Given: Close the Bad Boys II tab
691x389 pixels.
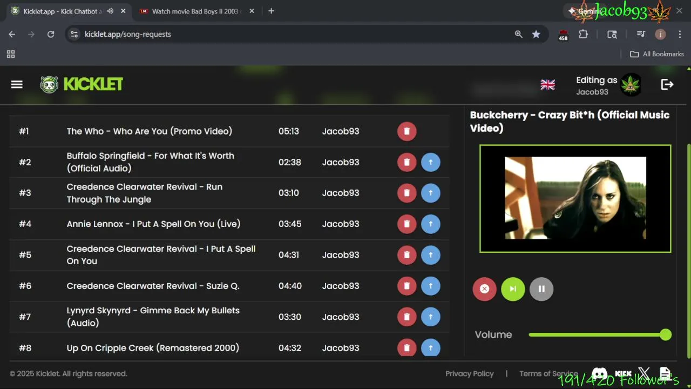Looking at the screenshot, I should tap(252, 11).
